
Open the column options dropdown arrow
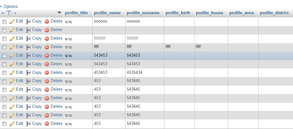click(59, 13)
